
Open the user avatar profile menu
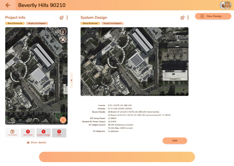pos(225,5)
